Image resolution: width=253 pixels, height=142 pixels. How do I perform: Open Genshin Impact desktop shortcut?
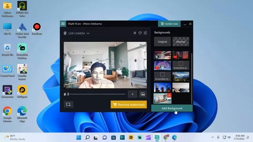tap(22, 72)
